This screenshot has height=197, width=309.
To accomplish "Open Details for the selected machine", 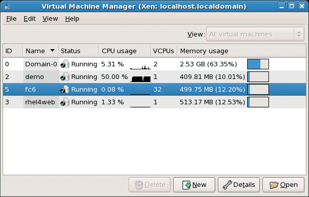I will click(239, 185).
